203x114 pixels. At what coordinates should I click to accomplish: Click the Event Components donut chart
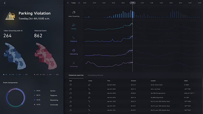click(x=15, y=98)
